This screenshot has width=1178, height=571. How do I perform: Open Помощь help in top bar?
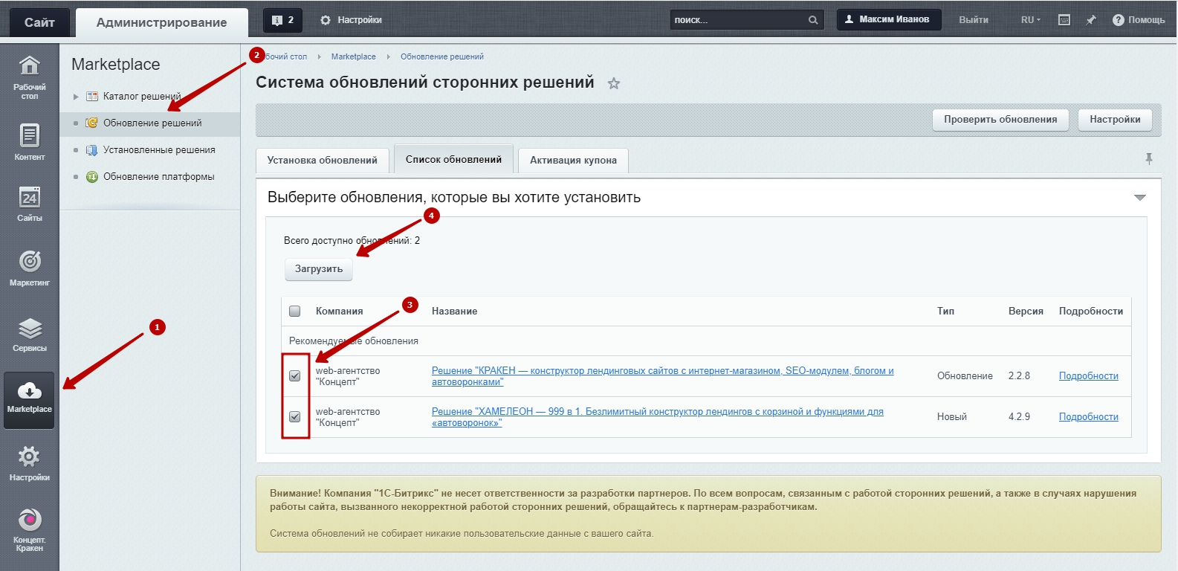[1139, 20]
